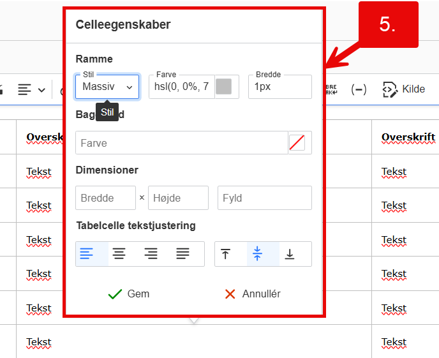Open the Stil border style dropdown
Screen dimensions: 439x358
[x=107, y=87]
